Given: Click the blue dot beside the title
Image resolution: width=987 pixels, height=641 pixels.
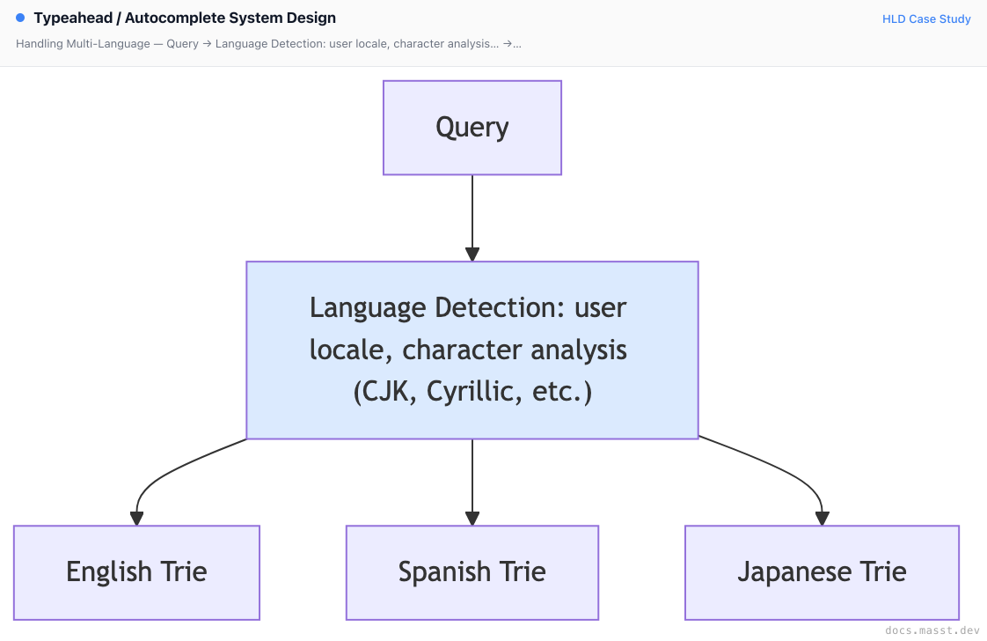Looking at the screenshot, I should (20, 18).
